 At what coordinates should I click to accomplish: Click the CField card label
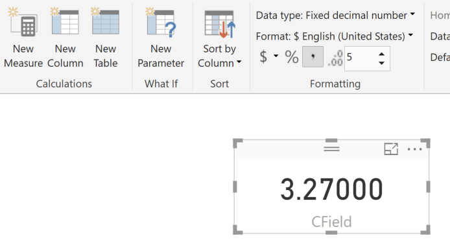coord(331,222)
